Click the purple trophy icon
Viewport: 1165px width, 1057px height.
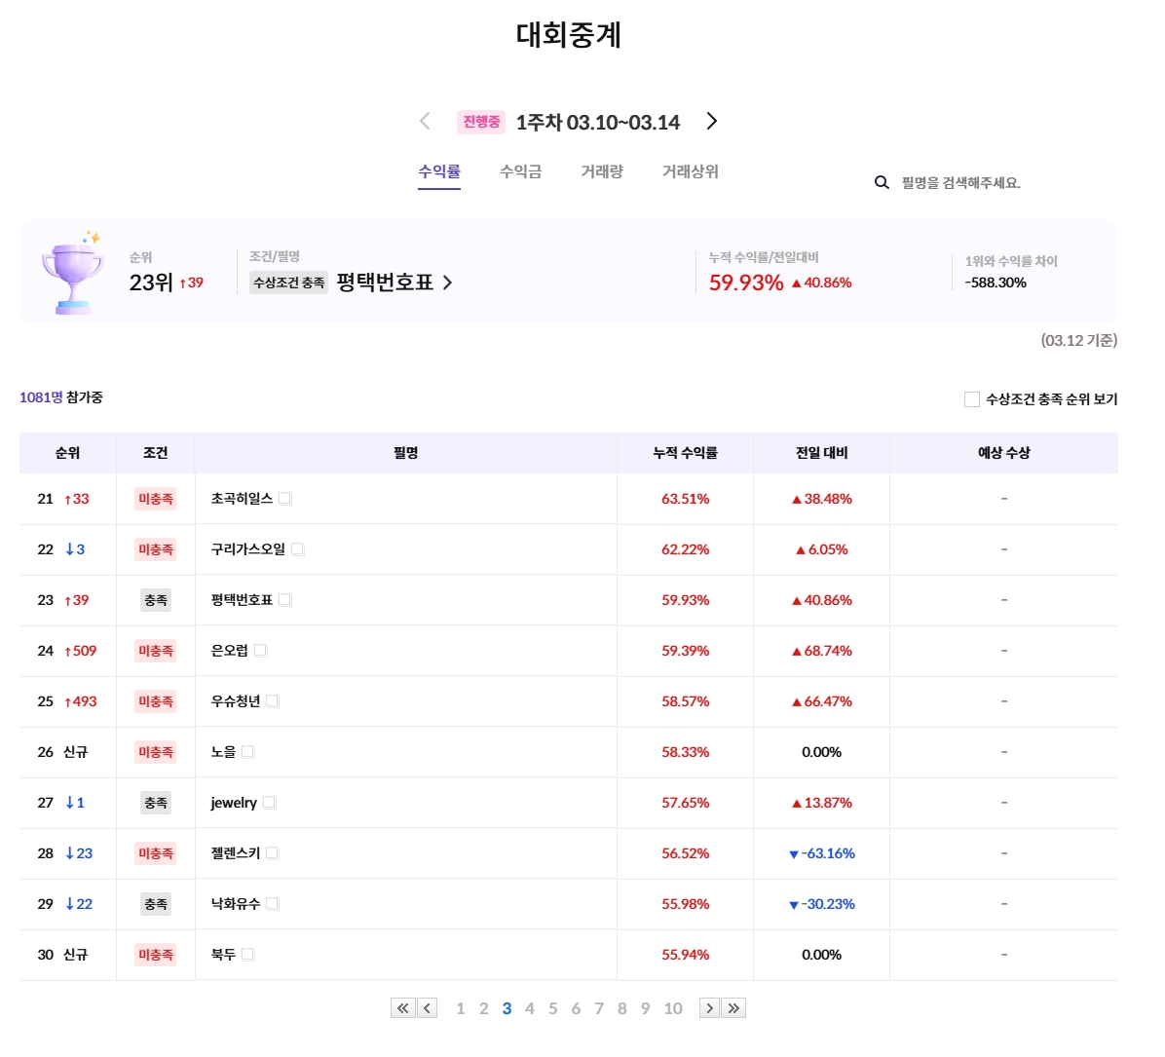tap(72, 274)
